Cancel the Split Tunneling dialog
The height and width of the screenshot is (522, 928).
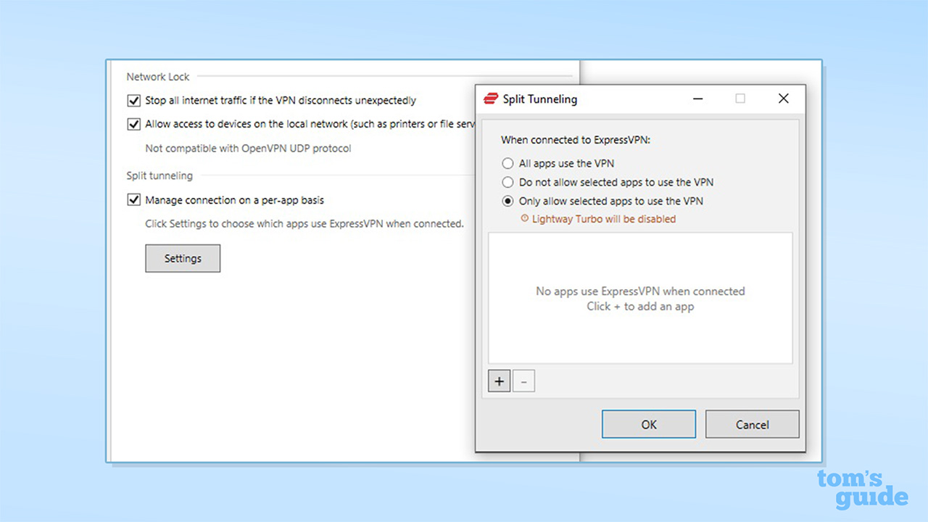click(753, 425)
